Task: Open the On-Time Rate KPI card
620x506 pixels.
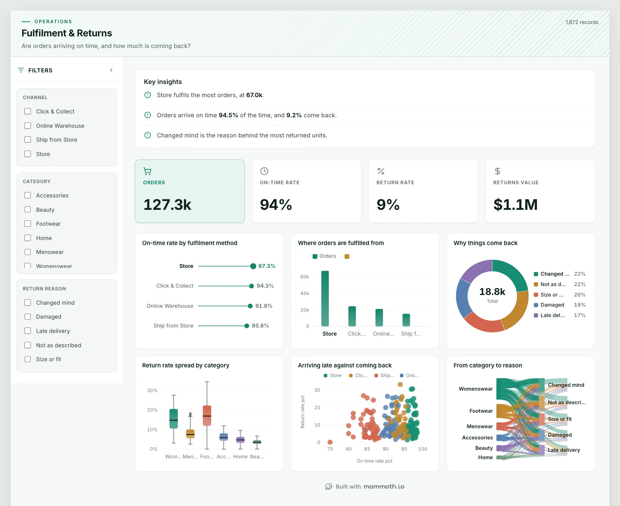Action: tap(307, 191)
